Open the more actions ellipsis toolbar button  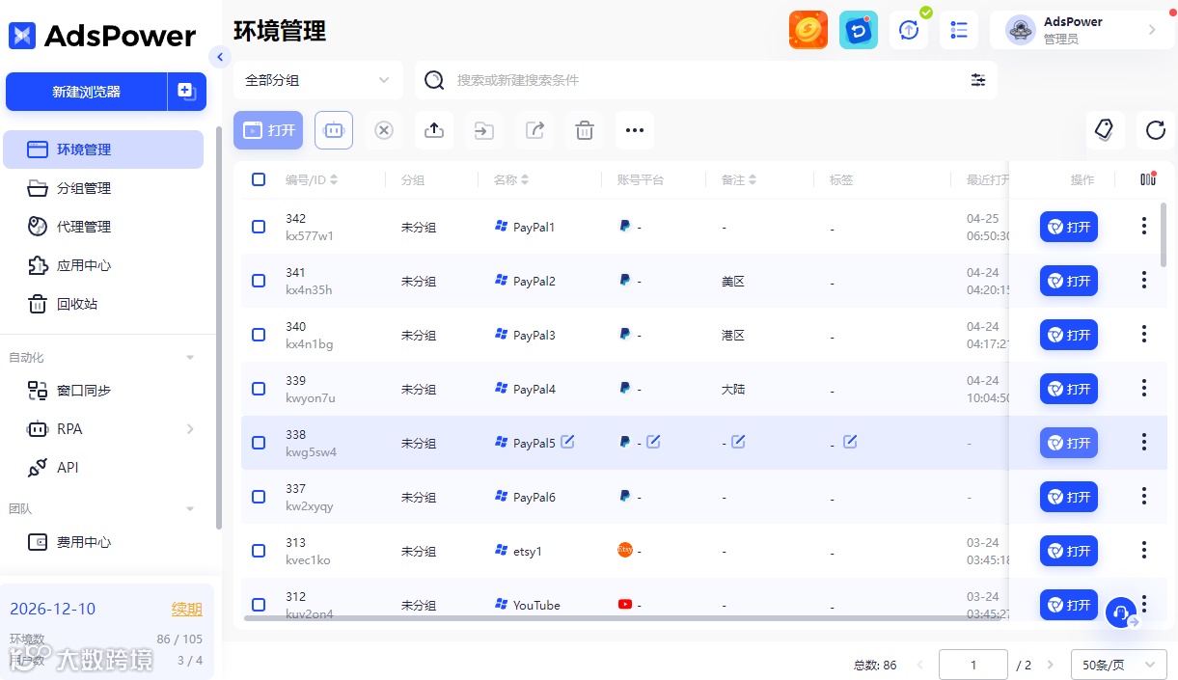pyautogui.click(x=635, y=130)
